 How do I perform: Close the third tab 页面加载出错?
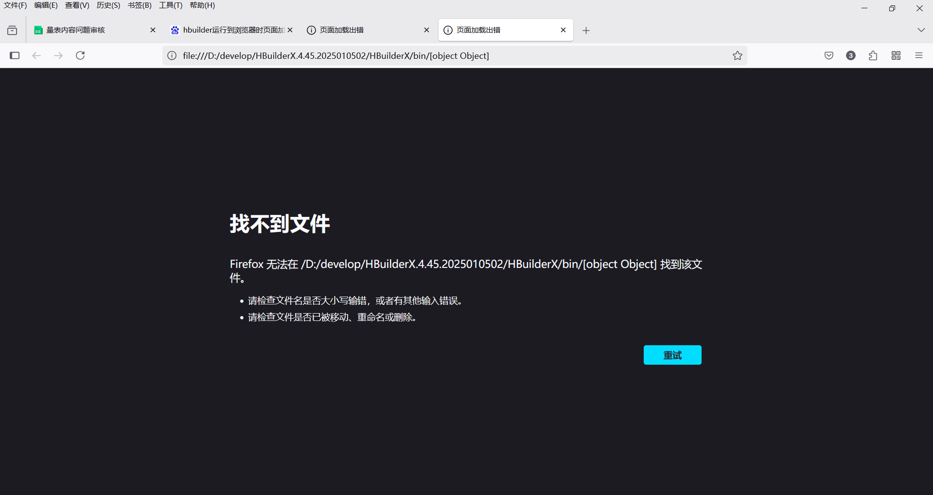[426, 30]
